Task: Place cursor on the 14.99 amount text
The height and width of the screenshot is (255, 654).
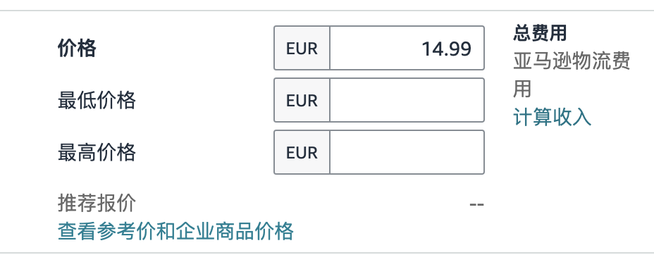Action: pyautogui.click(x=447, y=49)
